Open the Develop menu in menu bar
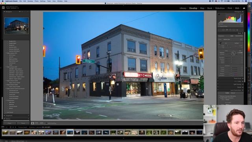 tap(30, 1)
